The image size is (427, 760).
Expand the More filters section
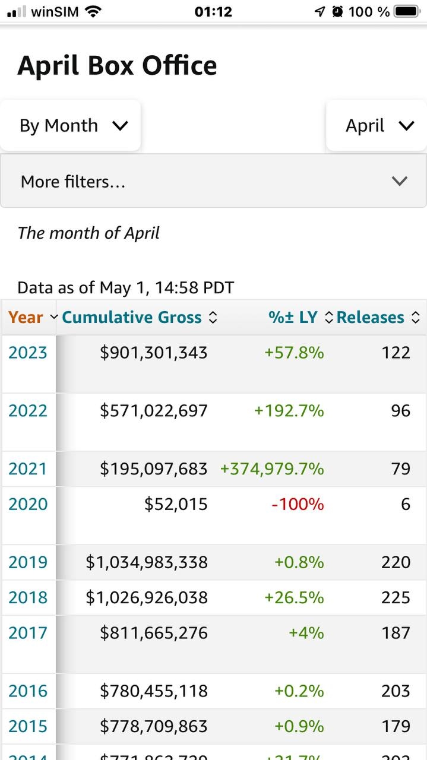[x=213, y=181]
